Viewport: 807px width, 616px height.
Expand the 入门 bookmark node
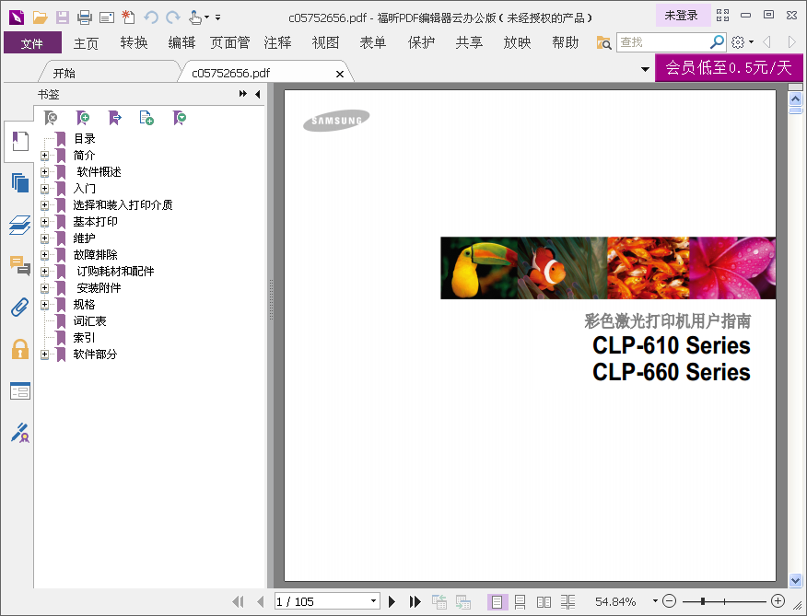pos(44,189)
